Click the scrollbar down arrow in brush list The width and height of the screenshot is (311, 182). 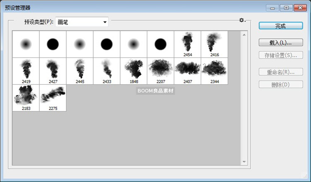pos(244,162)
